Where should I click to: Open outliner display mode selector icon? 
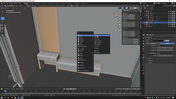[x=148, y=5]
